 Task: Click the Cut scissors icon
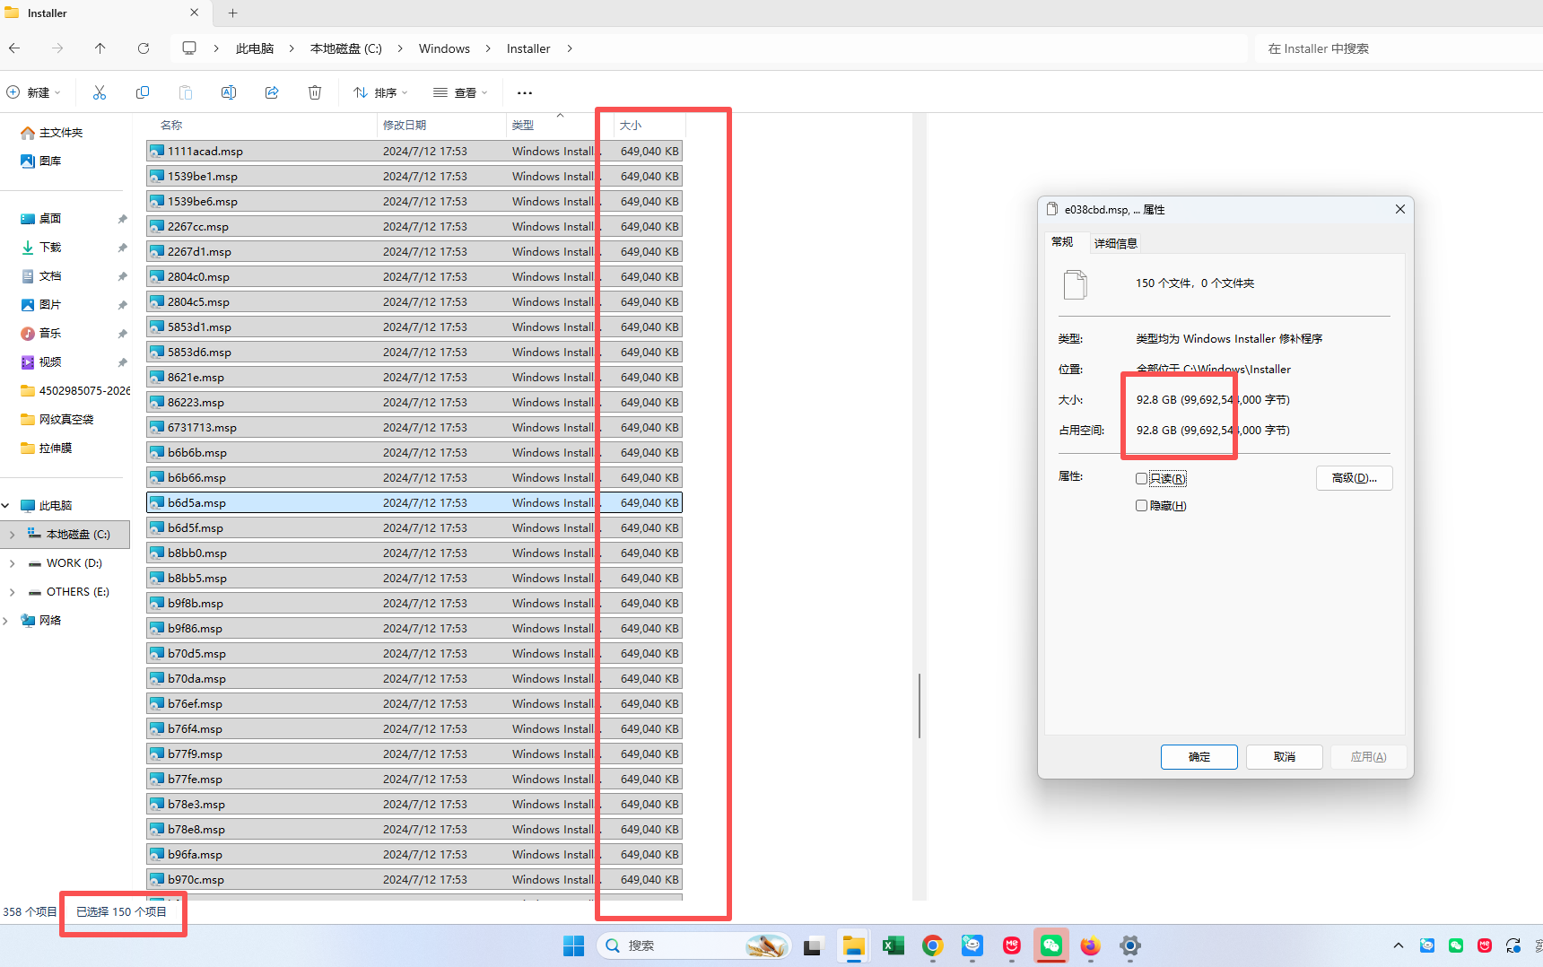[x=100, y=92]
